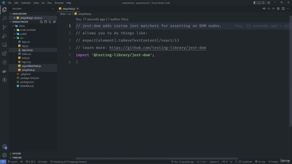The width and height of the screenshot is (292, 164).
Task: Click the src breadcrumb segment
Action: [70, 14]
